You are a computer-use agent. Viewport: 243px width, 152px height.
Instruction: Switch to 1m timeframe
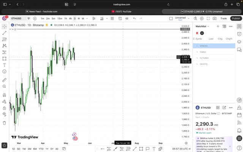(x=43, y=19)
